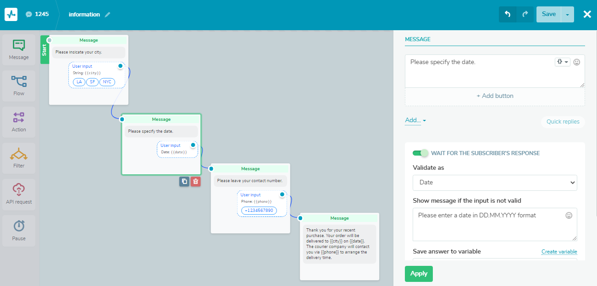
Task: Select the Flow block tool
Action: tap(18, 86)
